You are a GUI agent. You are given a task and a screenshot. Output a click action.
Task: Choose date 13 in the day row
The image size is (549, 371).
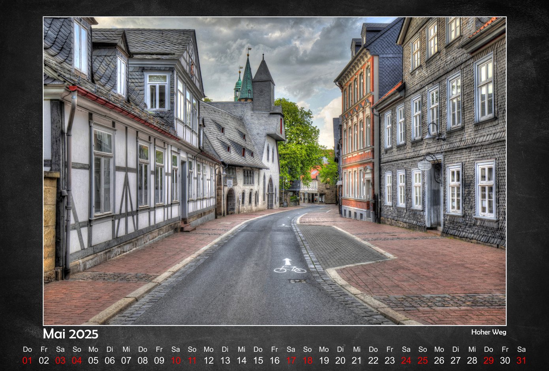[x=225, y=360]
